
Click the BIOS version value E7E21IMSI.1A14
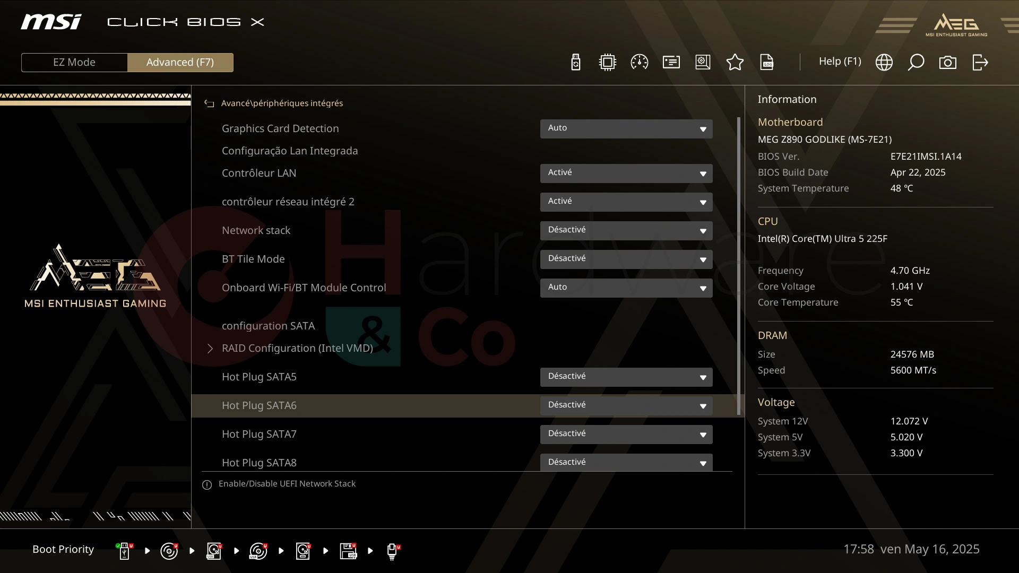(x=926, y=157)
